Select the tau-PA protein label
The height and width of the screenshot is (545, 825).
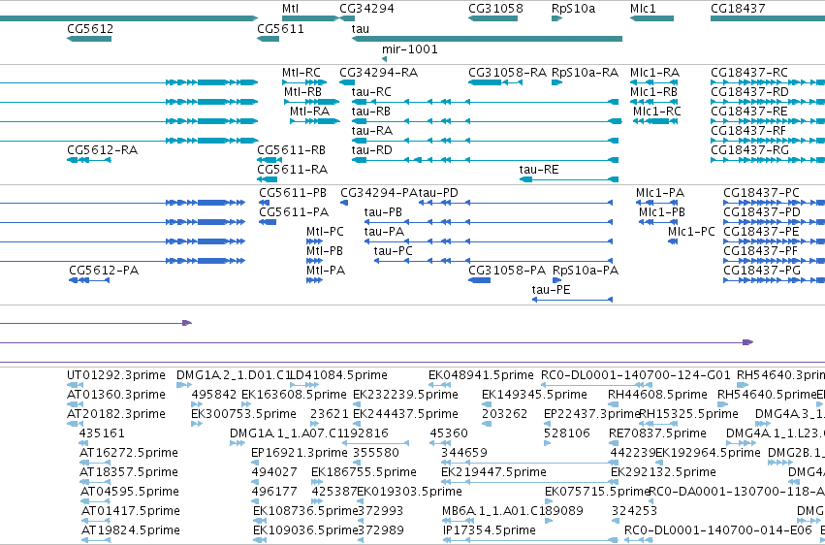[384, 232]
